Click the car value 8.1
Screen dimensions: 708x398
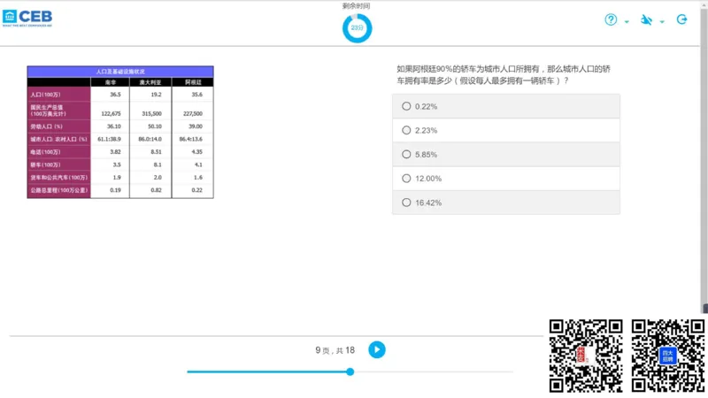click(x=158, y=165)
